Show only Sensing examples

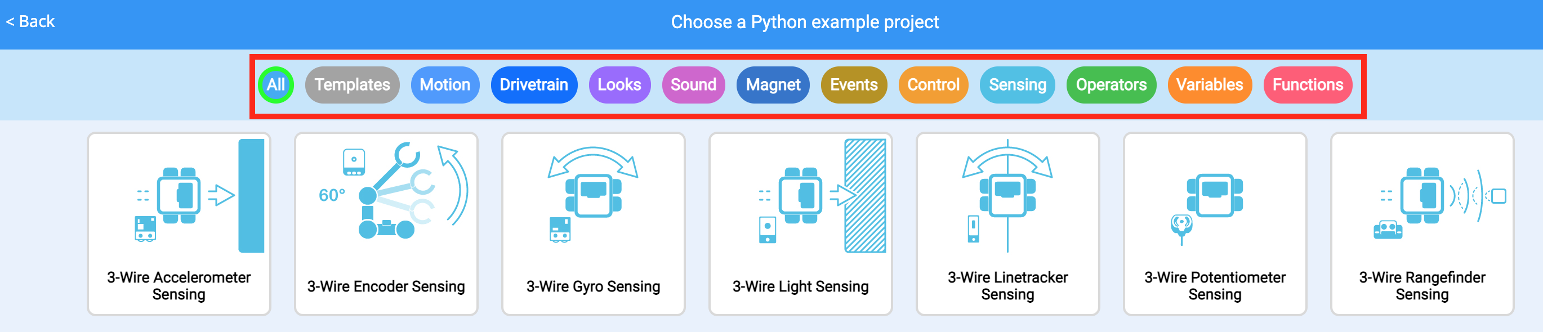1017,85
